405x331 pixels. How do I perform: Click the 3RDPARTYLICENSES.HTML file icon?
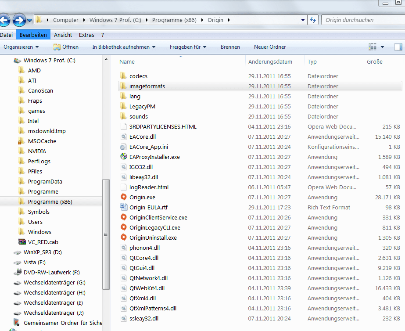pyautogui.click(x=124, y=126)
